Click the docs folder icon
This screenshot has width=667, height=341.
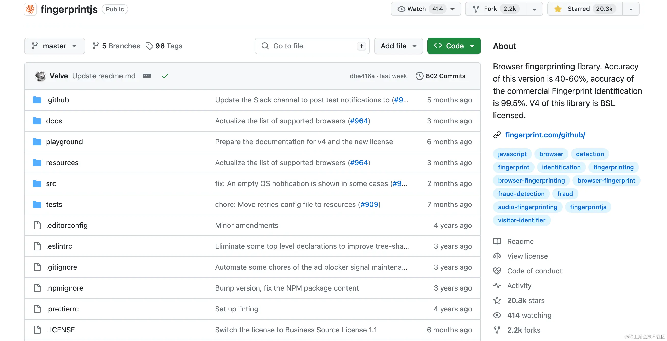37,121
